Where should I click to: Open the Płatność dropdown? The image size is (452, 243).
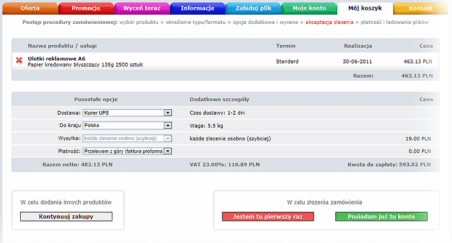pyautogui.click(x=127, y=151)
